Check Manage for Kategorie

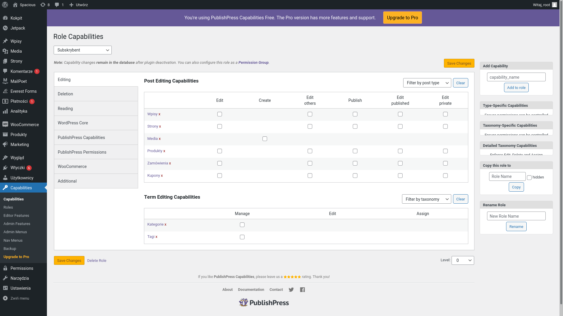coord(242,225)
